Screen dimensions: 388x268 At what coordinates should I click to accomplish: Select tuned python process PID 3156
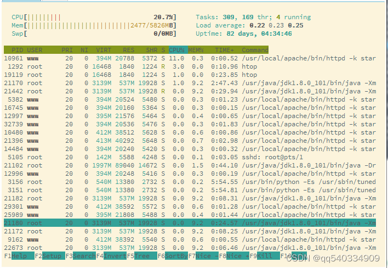[190, 182]
